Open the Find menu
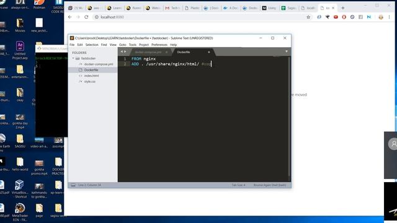This screenshot has height=223, width=397. 104,45
